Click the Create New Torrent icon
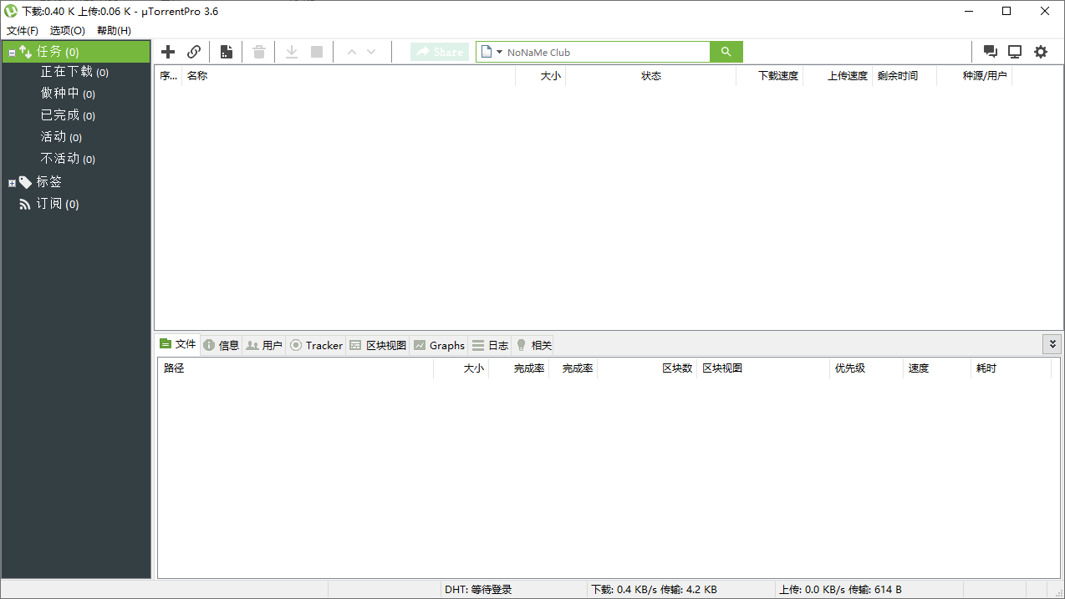Image resolution: width=1065 pixels, height=599 pixels. [226, 52]
